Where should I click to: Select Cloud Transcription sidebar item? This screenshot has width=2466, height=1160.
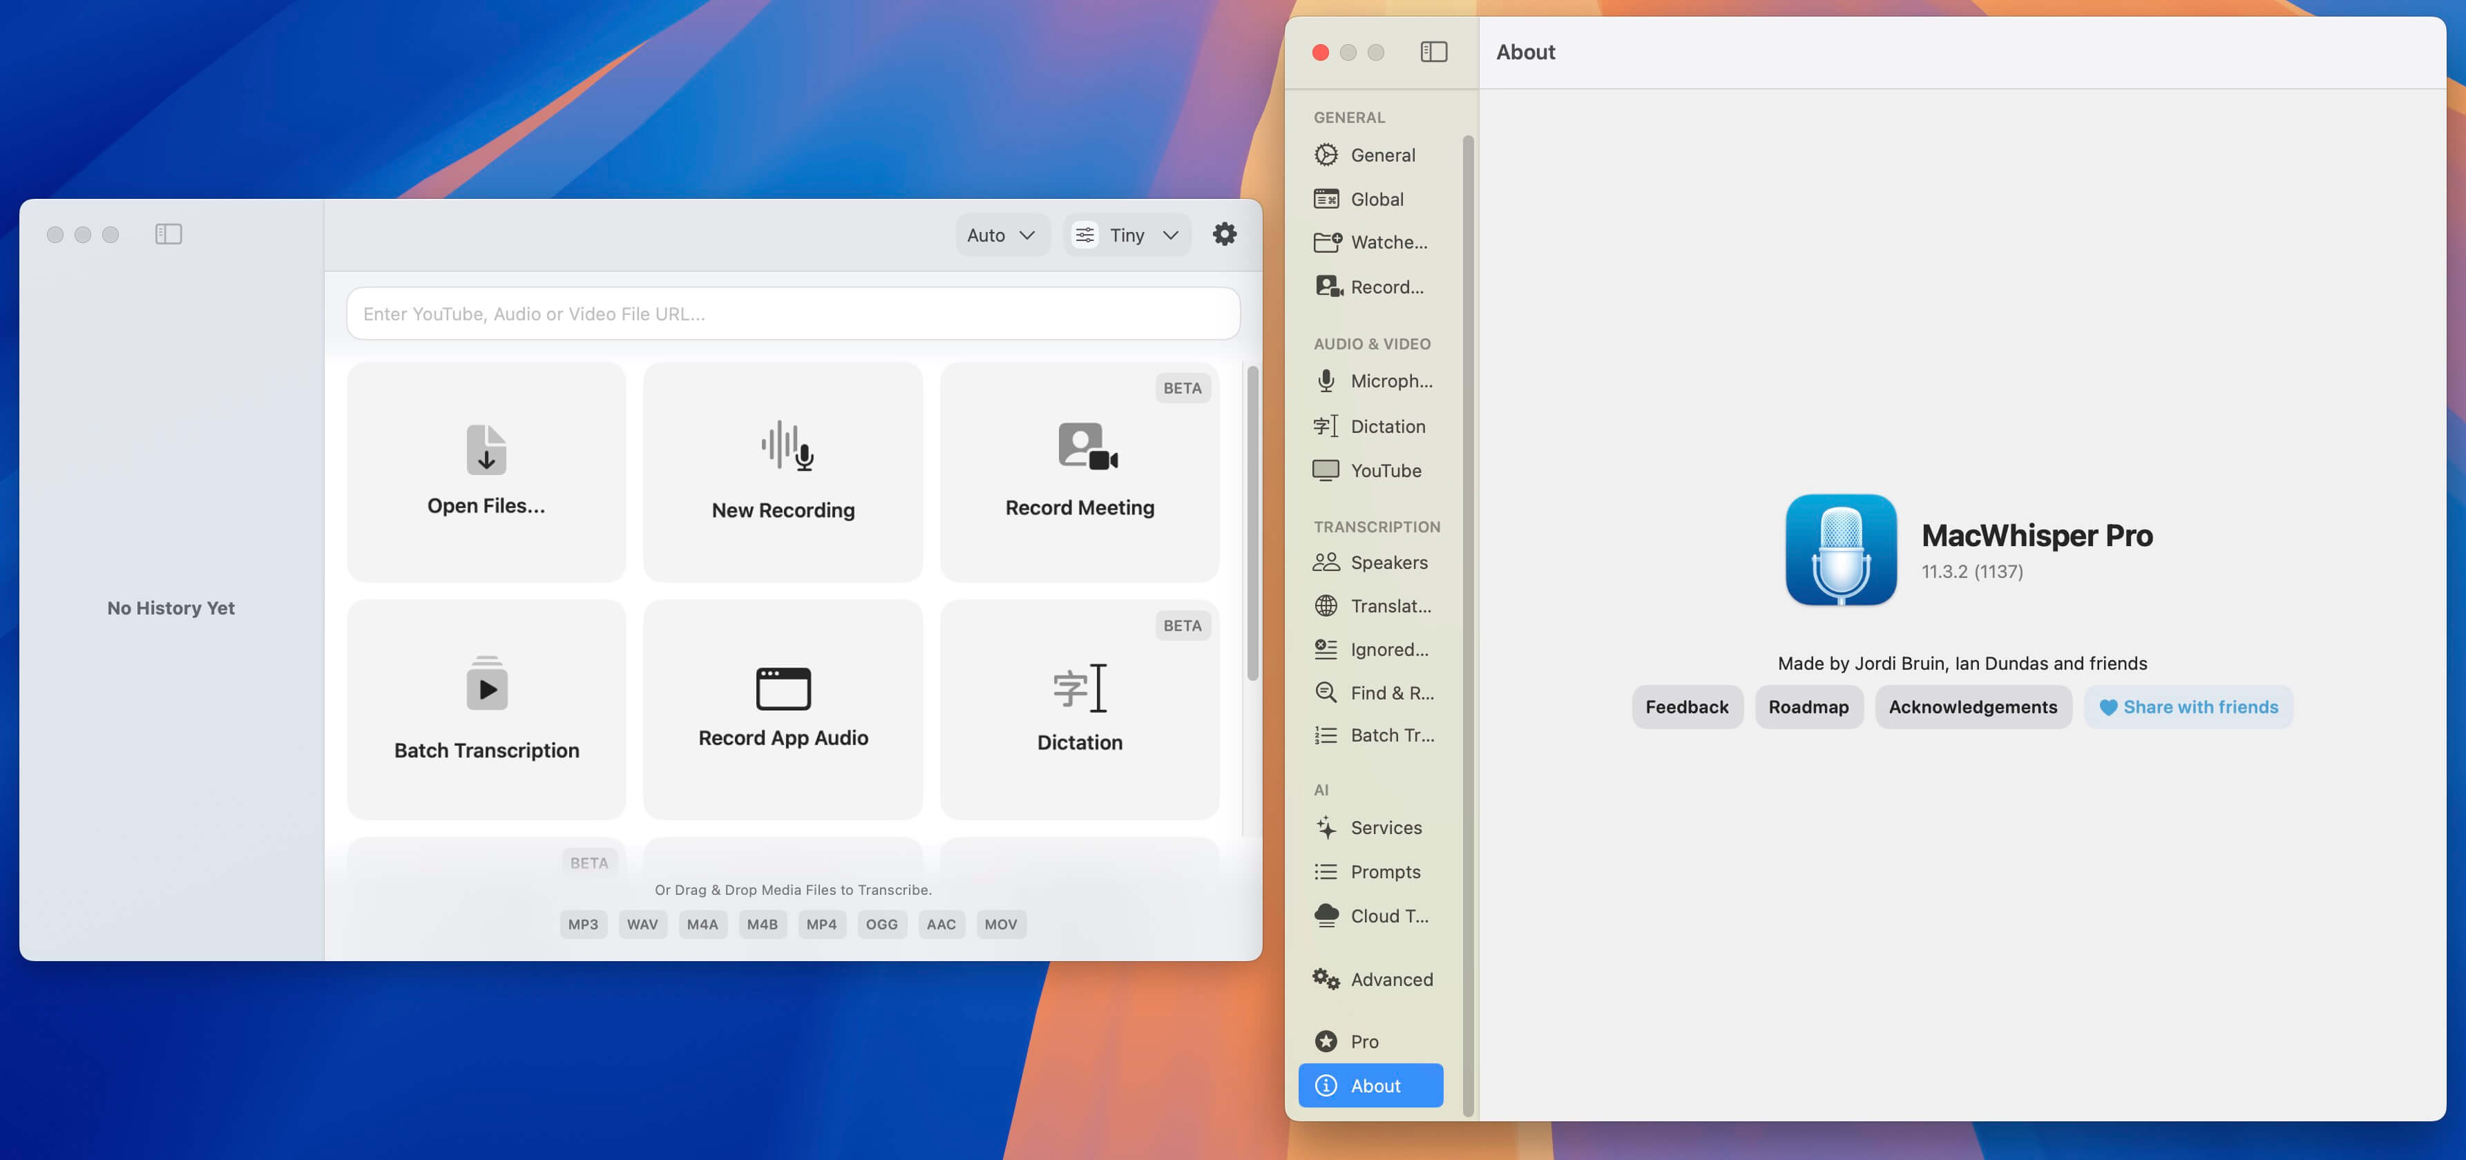(x=1371, y=916)
